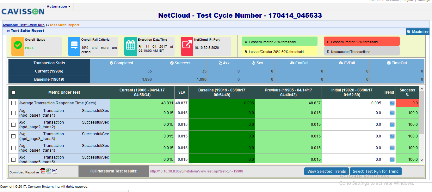Viewport: 432px width, 192px height.
Task: Click the Baseline (19019) stats row label
Action: 49,79
